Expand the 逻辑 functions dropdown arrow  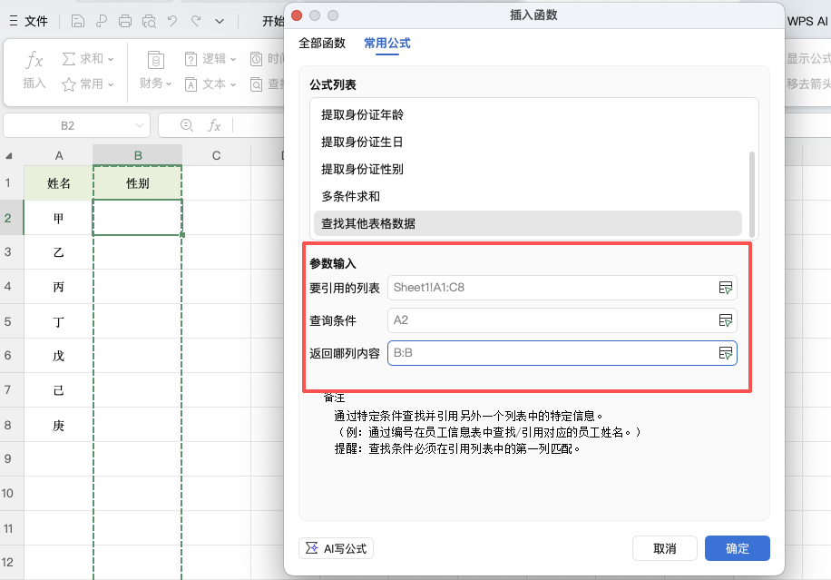click(x=234, y=58)
